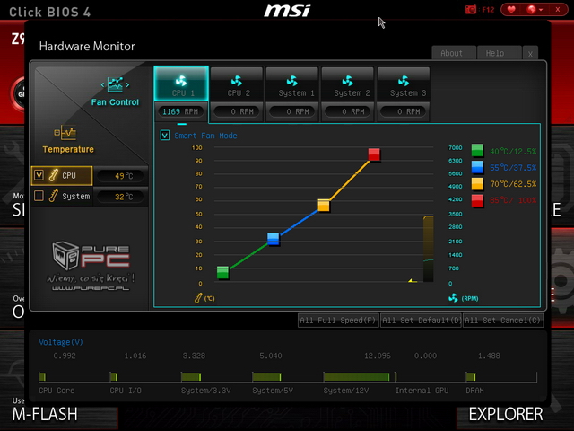Image resolution: width=574 pixels, height=431 pixels.
Task: Click the CPU temperature value 49°C
Action: click(x=121, y=176)
